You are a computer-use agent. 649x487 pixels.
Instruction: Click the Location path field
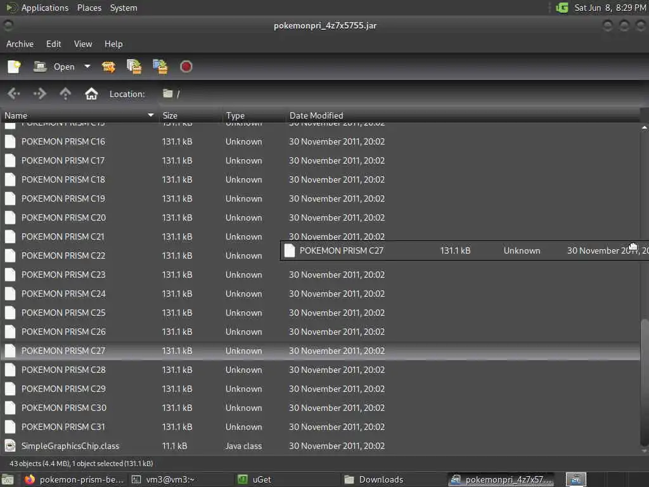(401, 94)
